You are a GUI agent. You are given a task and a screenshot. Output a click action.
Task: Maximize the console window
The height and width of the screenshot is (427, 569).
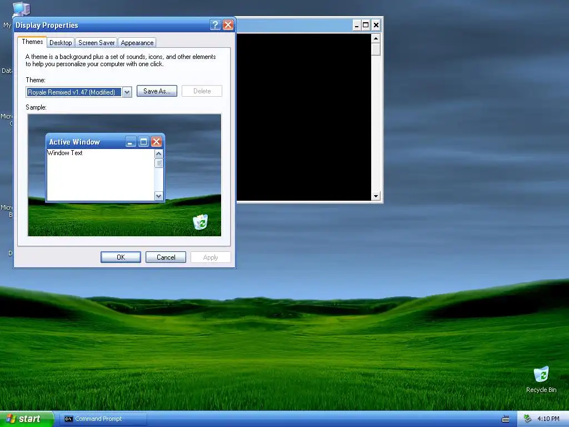pyautogui.click(x=366, y=25)
